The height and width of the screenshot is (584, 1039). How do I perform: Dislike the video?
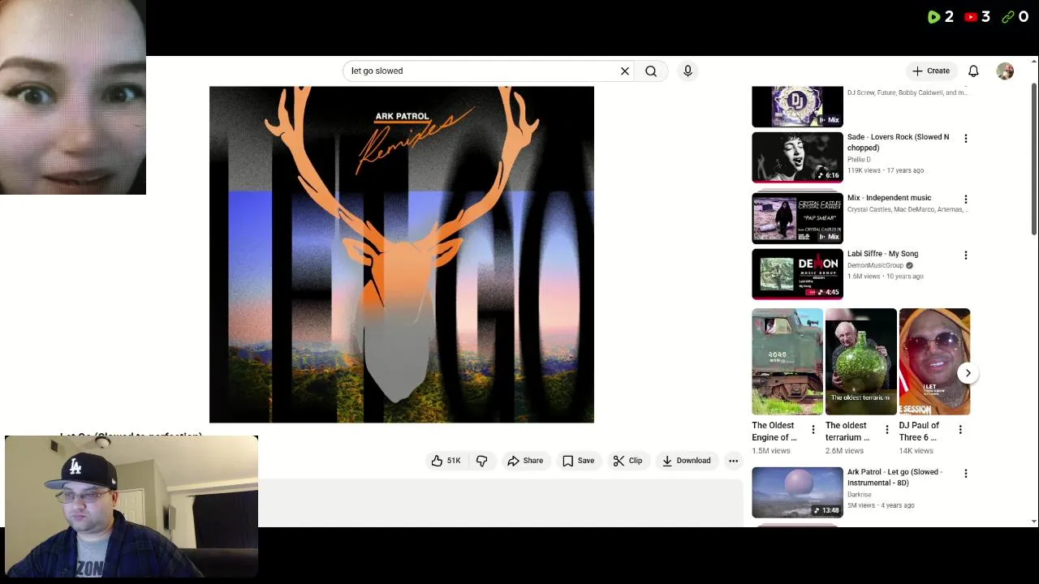coord(482,461)
